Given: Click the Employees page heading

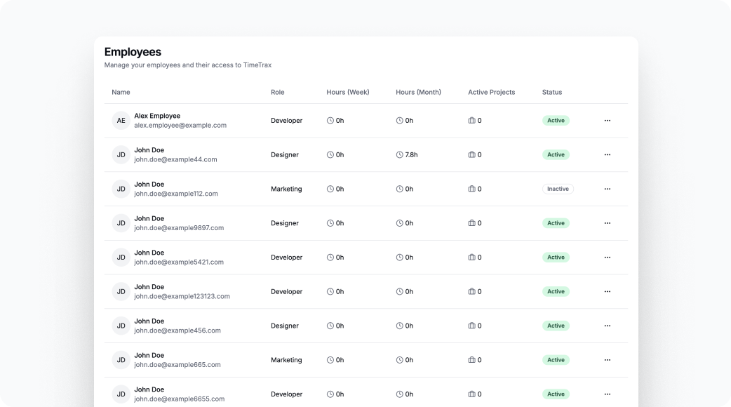Looking at the screenshot, I should click(x=133, y=52).
